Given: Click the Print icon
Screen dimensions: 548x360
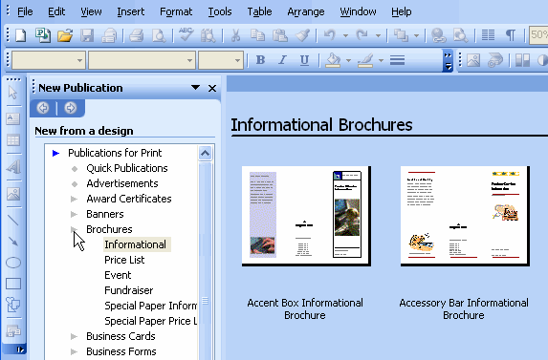Looking at the screenshot, I should [136, 35].
